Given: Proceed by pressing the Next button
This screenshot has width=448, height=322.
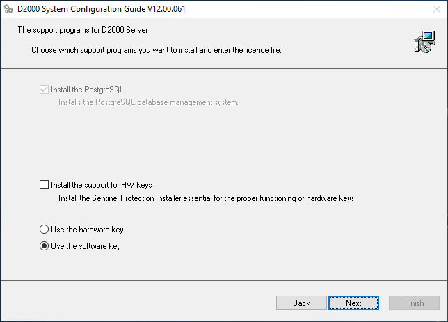Looking at the screenshot, I should coord(353,303).
